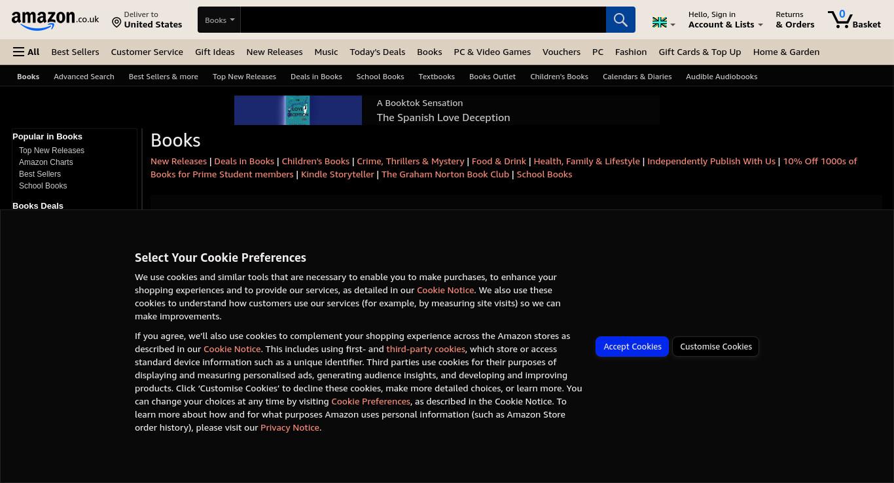Click Customise Cookies button
This screenshot has height=483, width=894.
click(716, 346)
